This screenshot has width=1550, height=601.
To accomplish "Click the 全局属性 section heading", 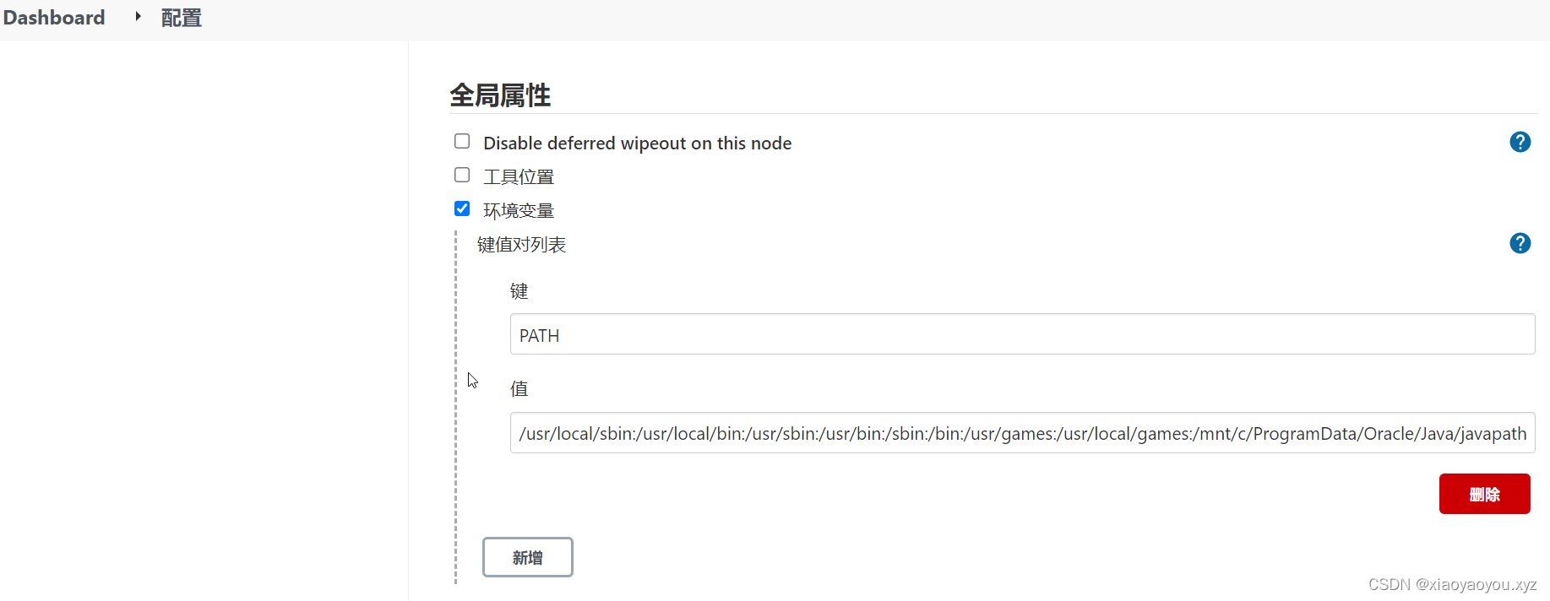I will click(500, 95).
